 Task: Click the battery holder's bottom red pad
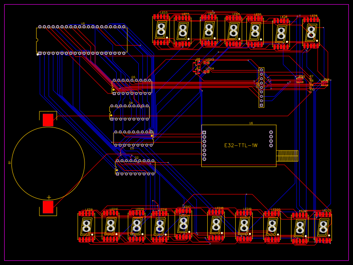(48, 207)
